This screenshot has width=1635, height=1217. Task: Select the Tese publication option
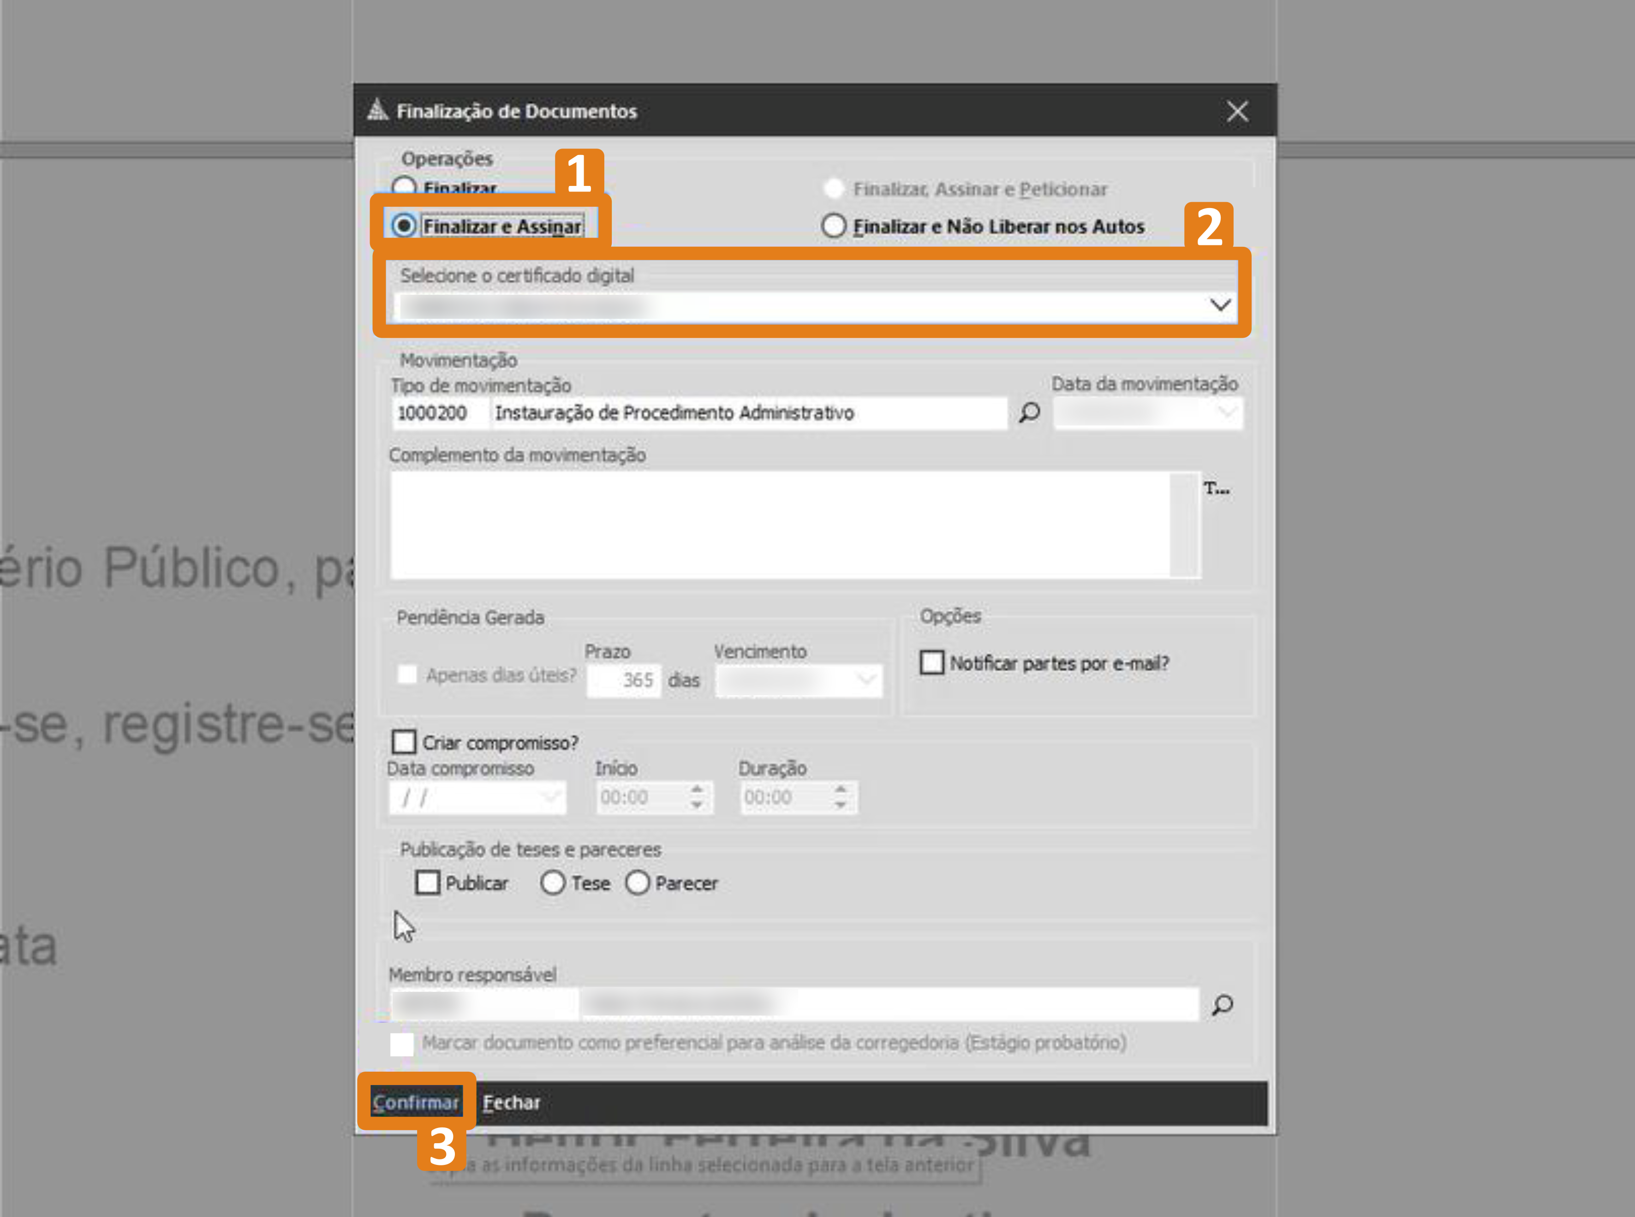(553, 883)
